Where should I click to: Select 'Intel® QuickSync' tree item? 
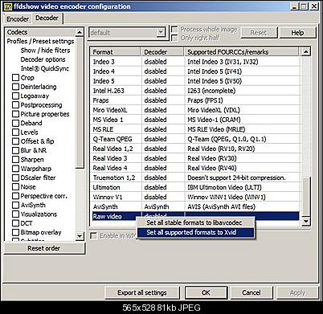coord(45,68)
